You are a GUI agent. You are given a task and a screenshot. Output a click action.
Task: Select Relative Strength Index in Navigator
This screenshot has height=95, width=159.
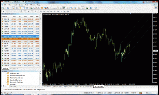coord(17,76)
